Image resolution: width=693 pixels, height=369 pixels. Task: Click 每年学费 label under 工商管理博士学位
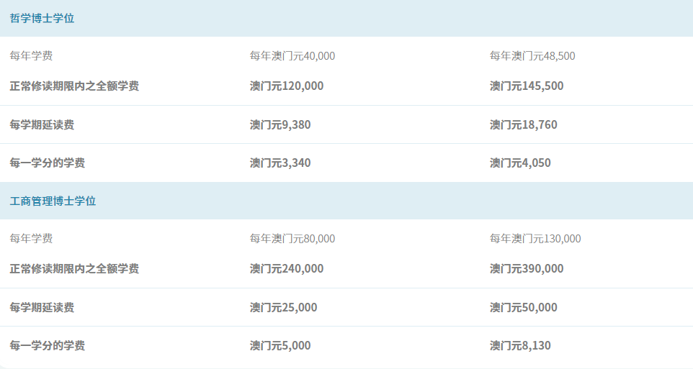tap(31, 238)
